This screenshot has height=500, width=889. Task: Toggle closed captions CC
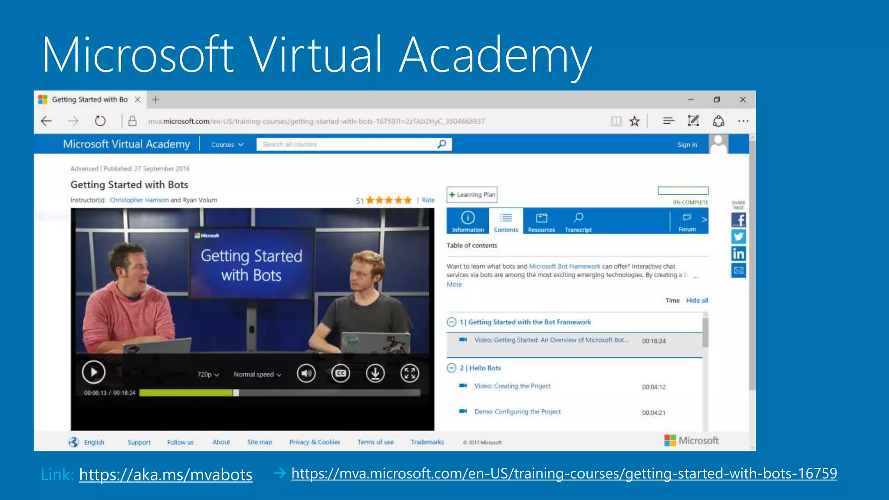point(341,373)
